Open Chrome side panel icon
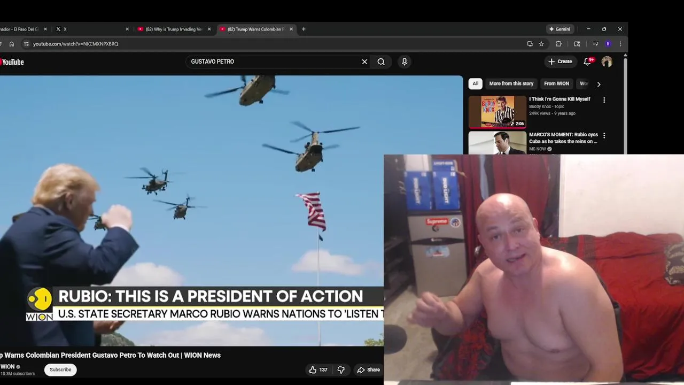The image size is (684, 385). pyautogui.click(x=577, y=44)
